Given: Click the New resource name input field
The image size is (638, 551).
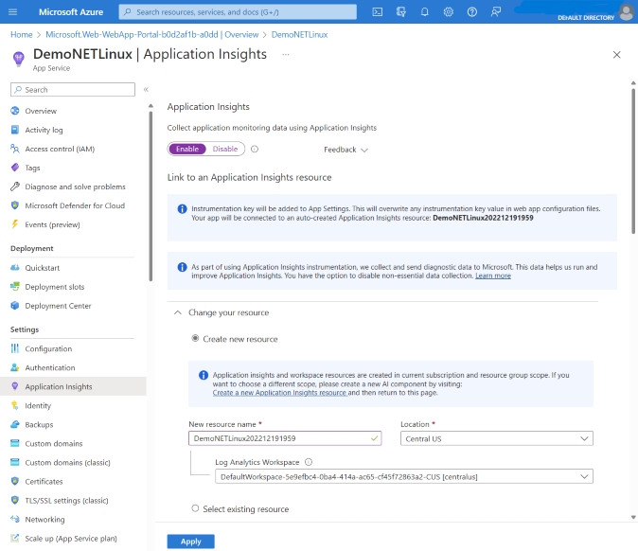Looking at the screenshot, I should pos(285,438).
